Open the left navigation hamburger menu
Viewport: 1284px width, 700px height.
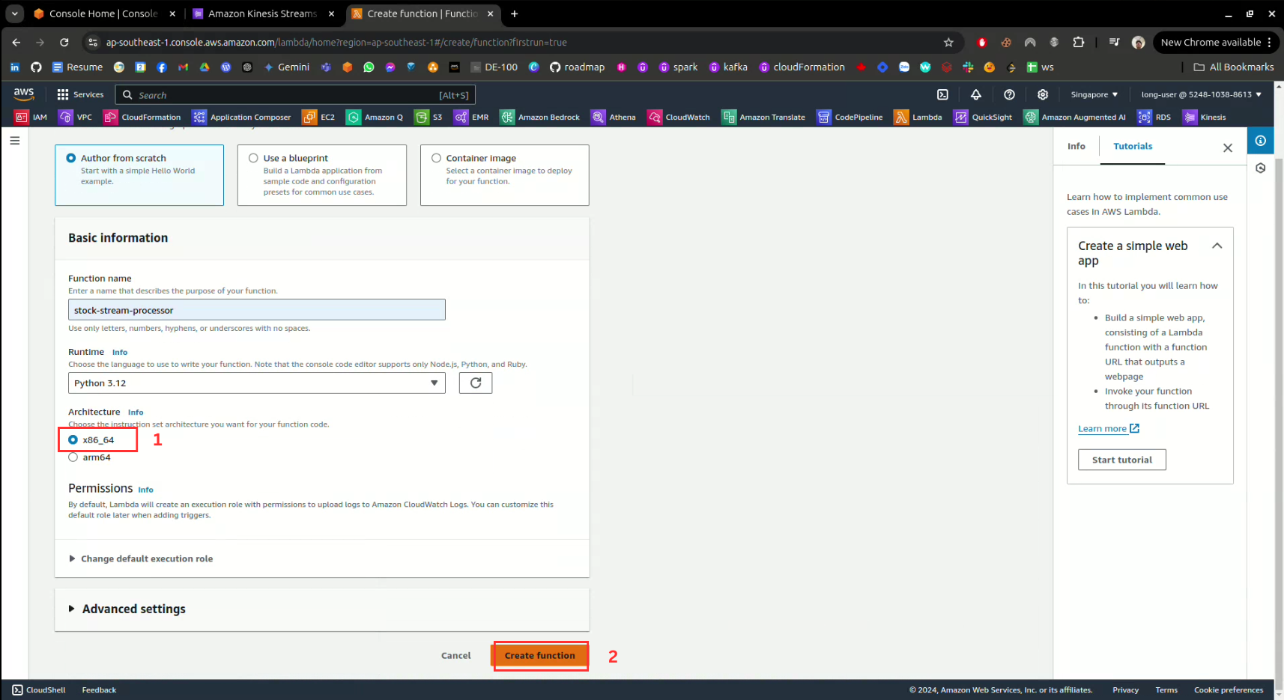[14, 141]
